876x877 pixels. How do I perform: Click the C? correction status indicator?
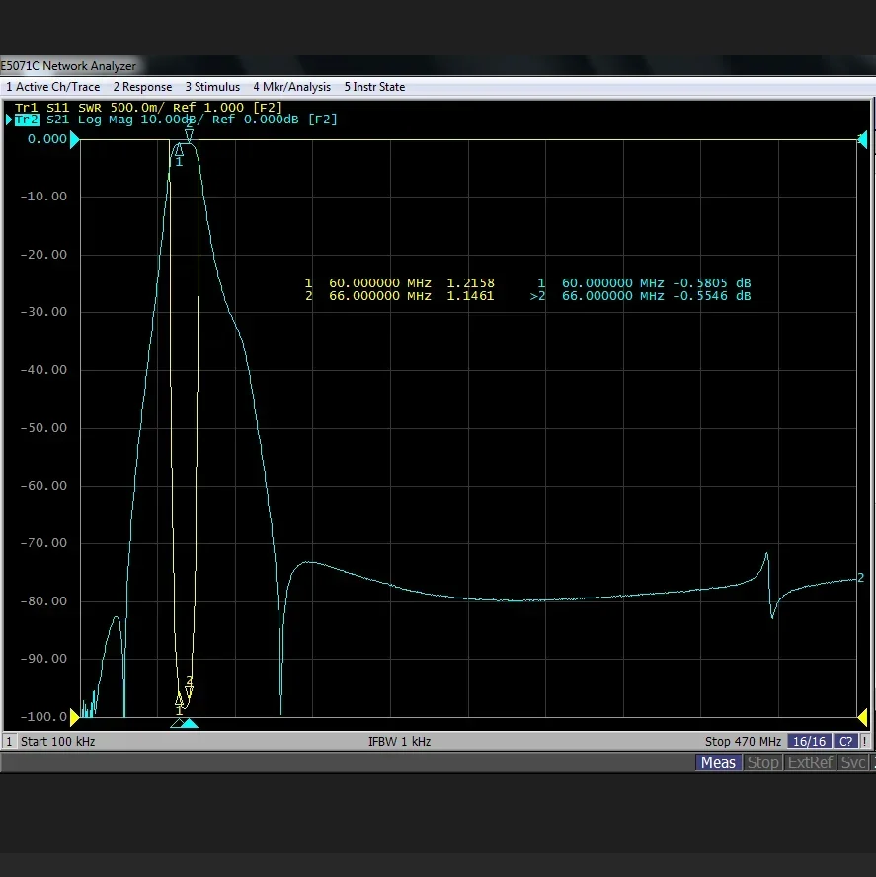click(x=845, y=741)
